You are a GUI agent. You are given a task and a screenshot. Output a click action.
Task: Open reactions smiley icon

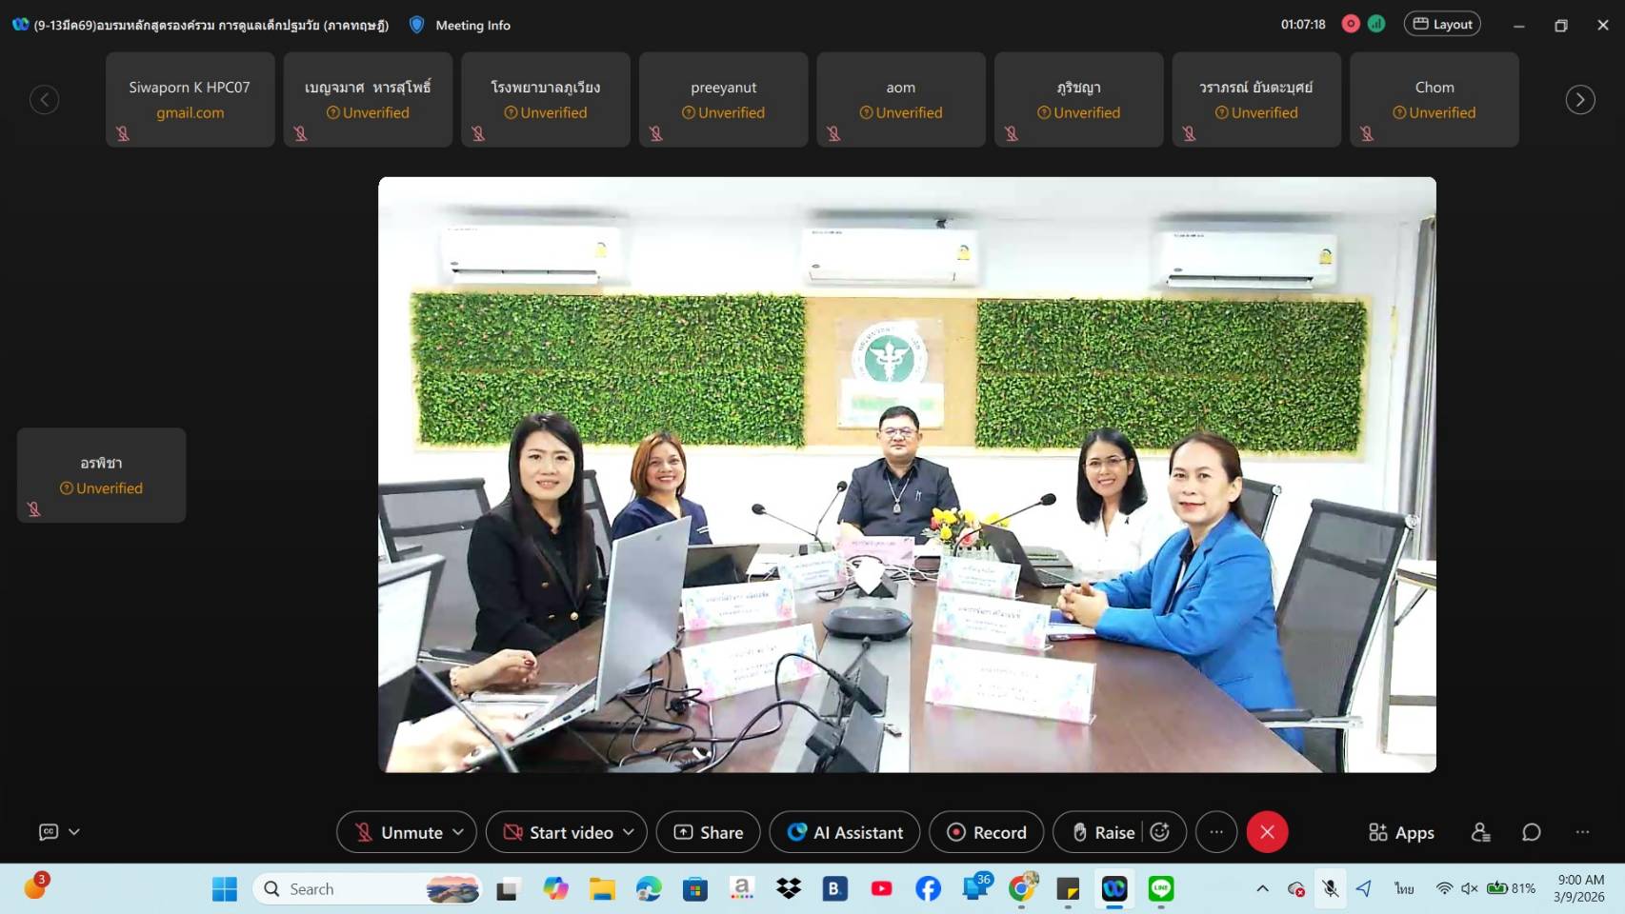[1160, 832]
